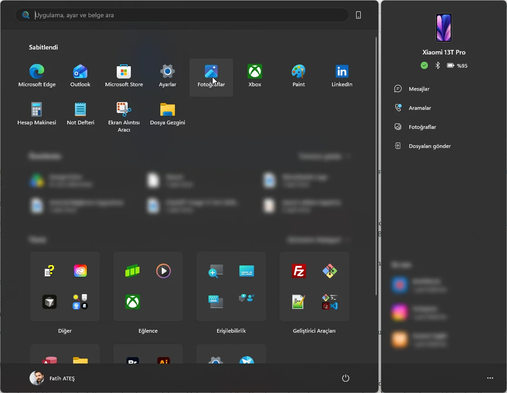Expand the Erişilebilirlik app folder

tap(231, 286)
